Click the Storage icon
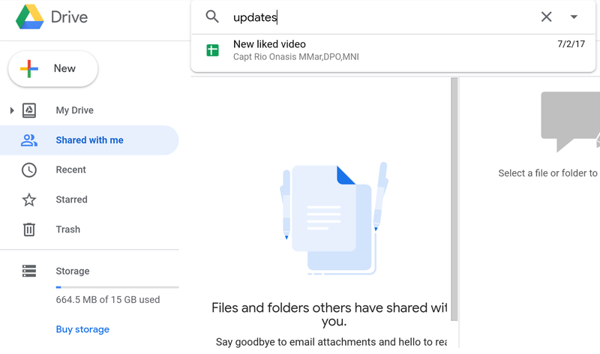Image resolution: width=600 pixels, height=354 pixels. point(29,271)
